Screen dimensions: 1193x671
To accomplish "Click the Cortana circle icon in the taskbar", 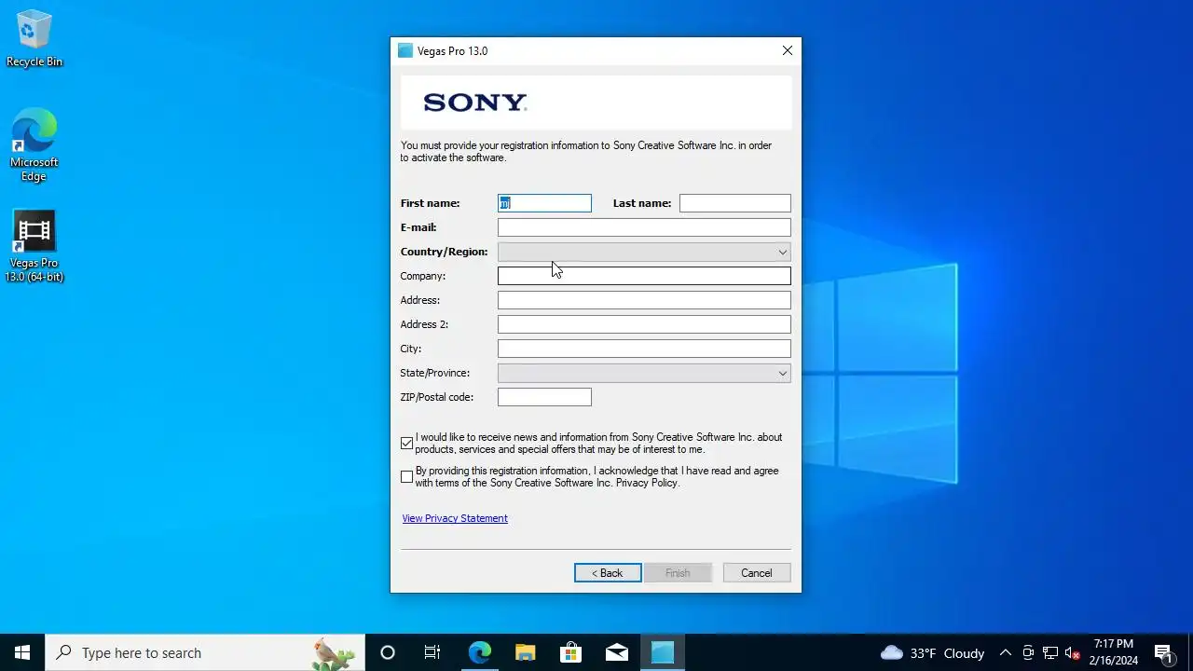I will pos(388,652).
